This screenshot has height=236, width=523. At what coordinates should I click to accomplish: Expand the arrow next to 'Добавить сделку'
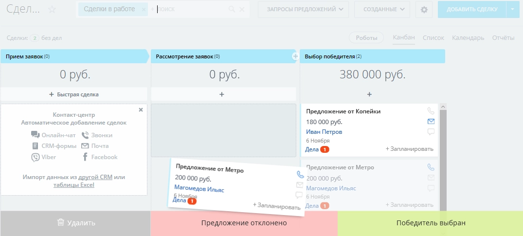click(513, 9)
